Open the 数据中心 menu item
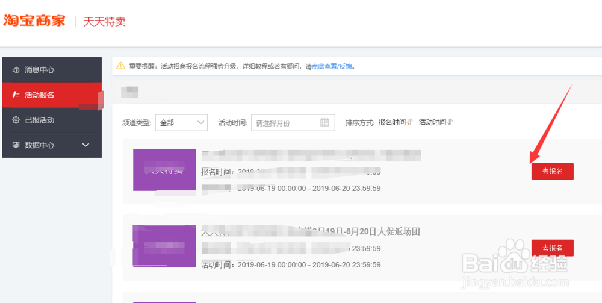The height and width of the screenshot is (303, 602). pos(52,145)
